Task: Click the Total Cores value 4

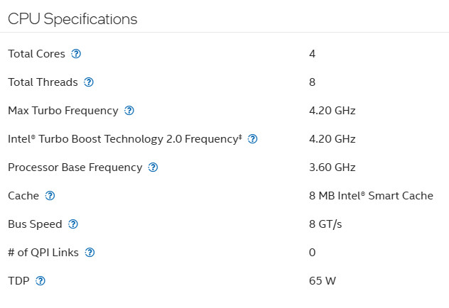Action: pyautogui.click(x=312, y=54)
